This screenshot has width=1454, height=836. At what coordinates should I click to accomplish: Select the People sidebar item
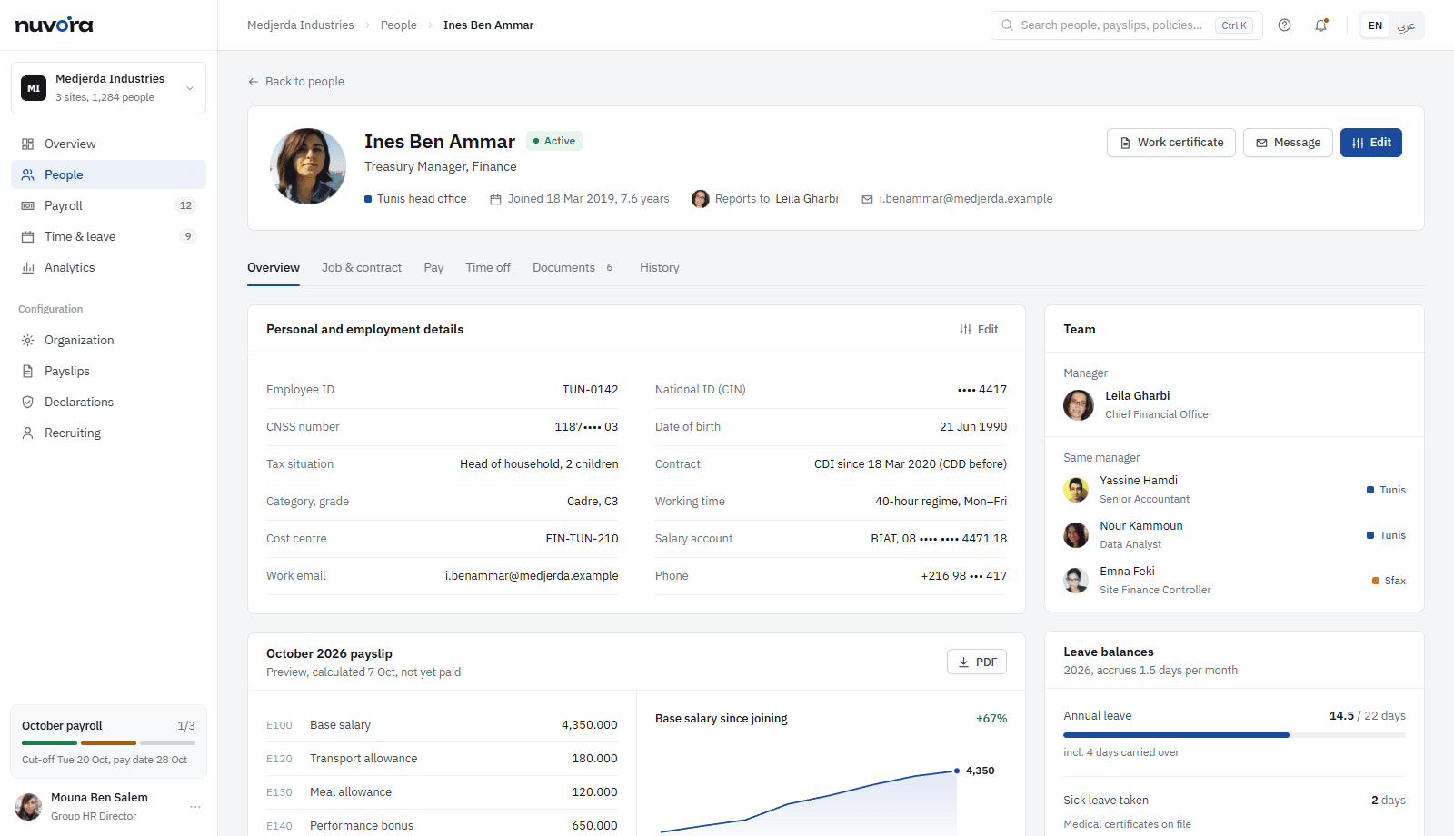pyautogui.click(x=108, y=174)
